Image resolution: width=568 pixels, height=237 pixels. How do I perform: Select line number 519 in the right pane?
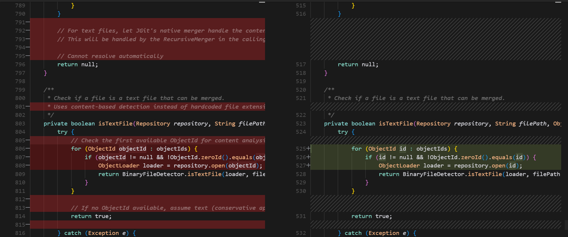coord(301,81)
